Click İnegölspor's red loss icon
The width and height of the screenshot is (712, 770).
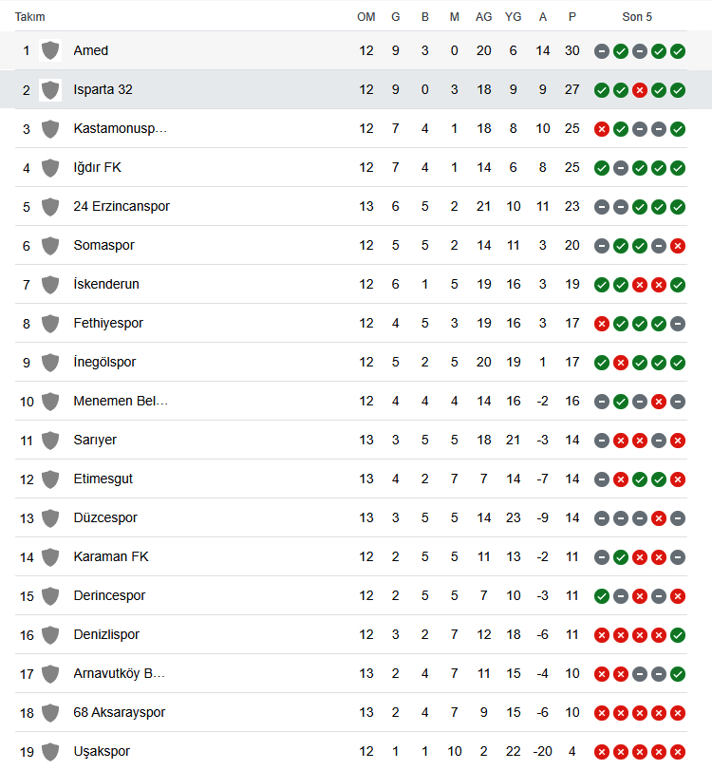pyautogui.click(x=621, y=363)
